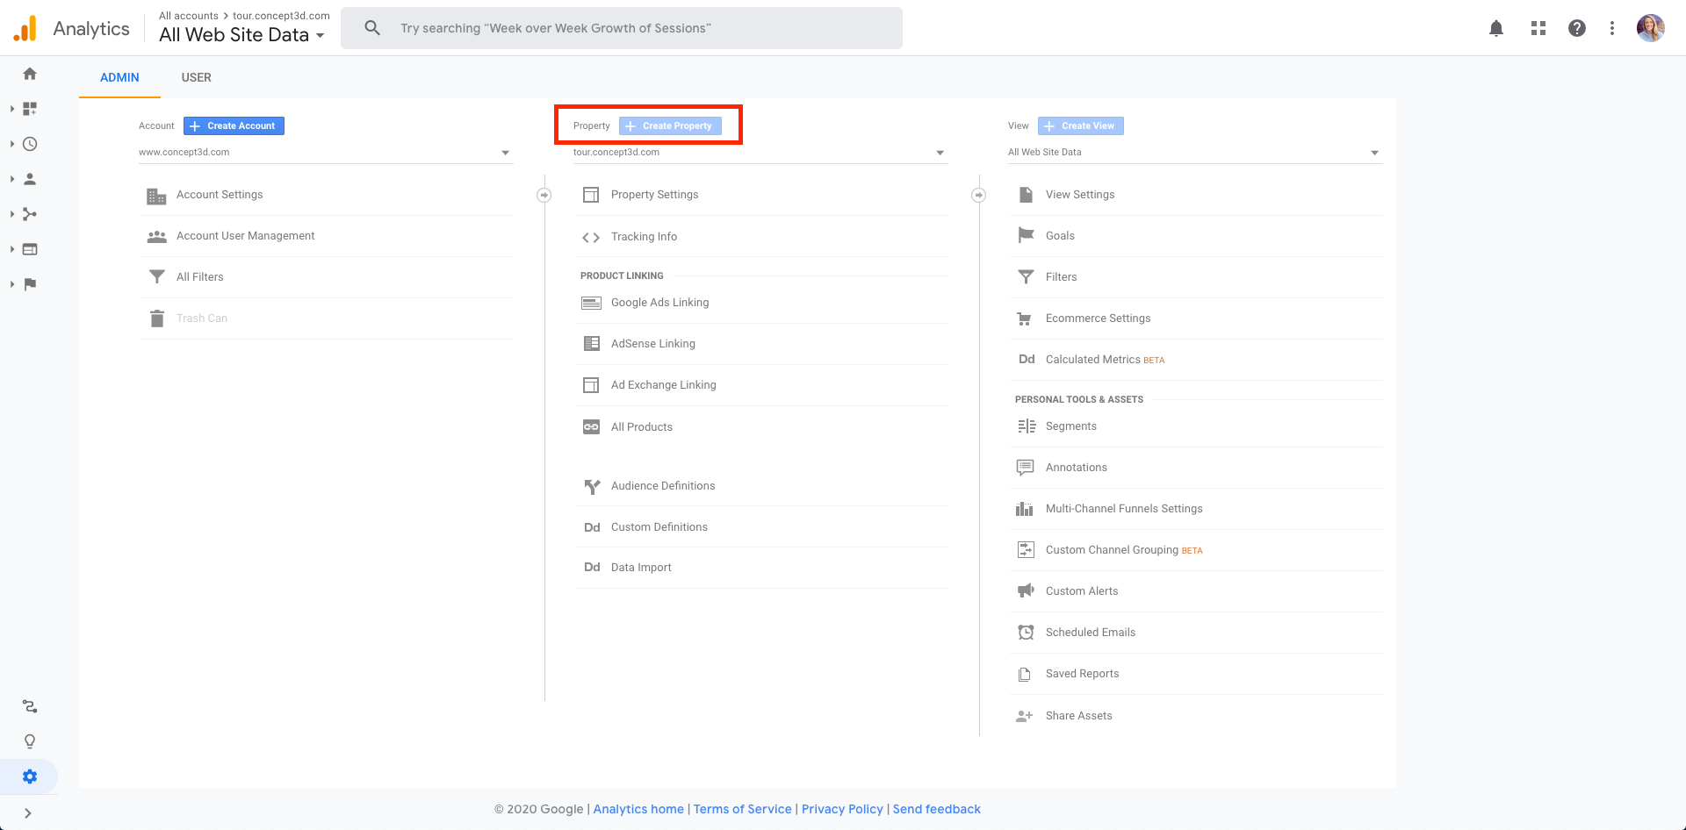The width and height of the screenshot is (1686, 830).
Task: Click the Audience Definitions fork icon
Action: pyautogui.click(x=592, y=486)
